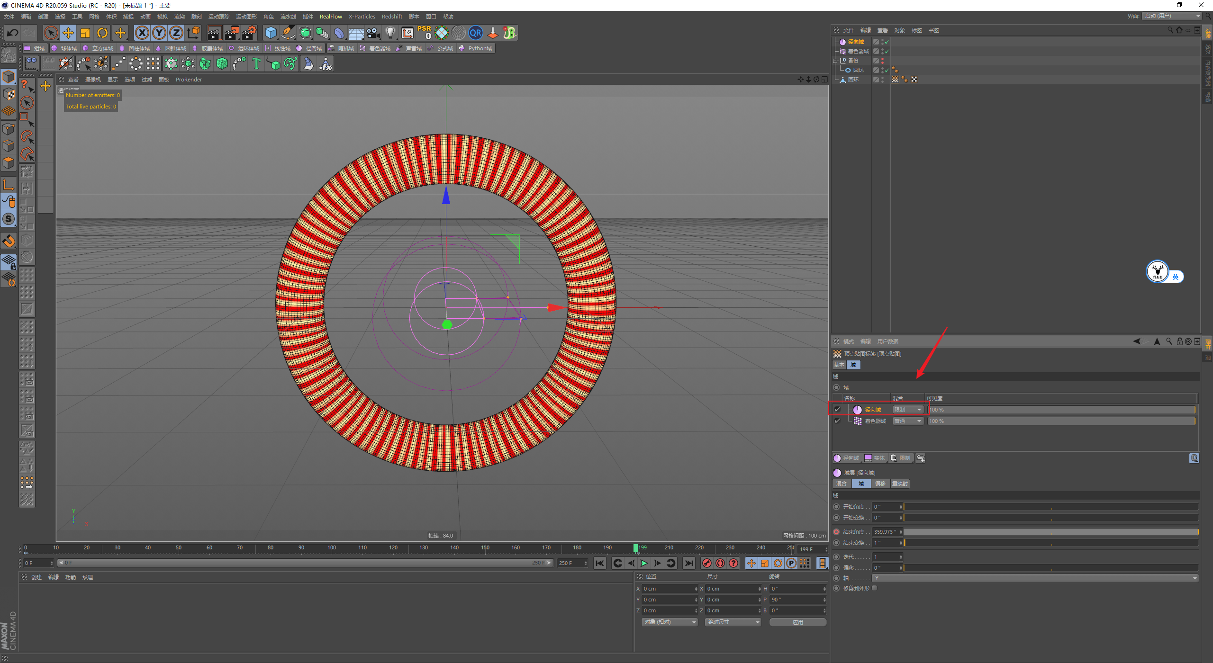Enable the 修剪到外形 checkbox
Viewport: 1213px width, 663px height.
click(875, 588)
